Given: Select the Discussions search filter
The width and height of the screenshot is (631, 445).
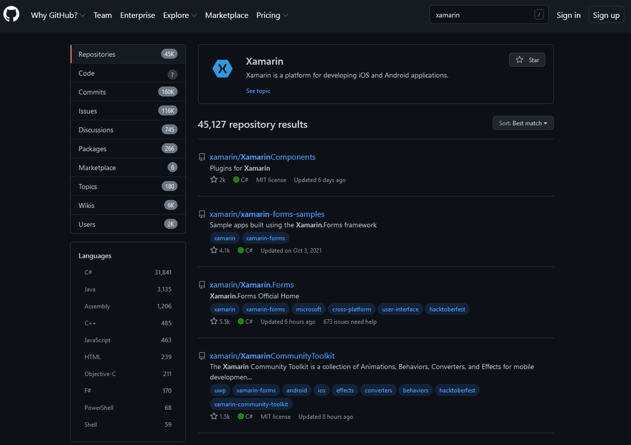Looking at the screenshot, I should (x=128, y=130).
